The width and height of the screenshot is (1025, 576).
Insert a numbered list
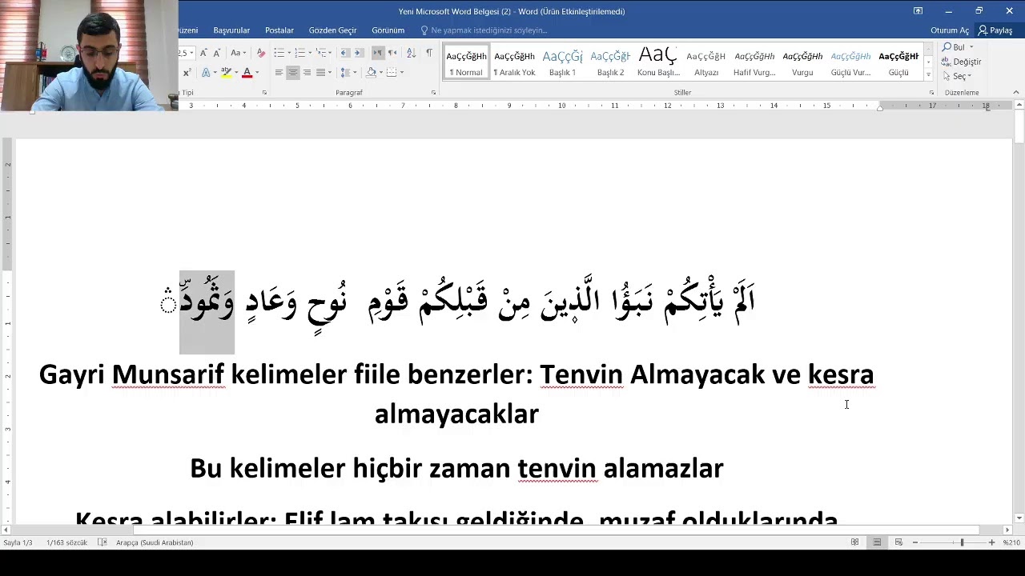[x=299, y=53]
